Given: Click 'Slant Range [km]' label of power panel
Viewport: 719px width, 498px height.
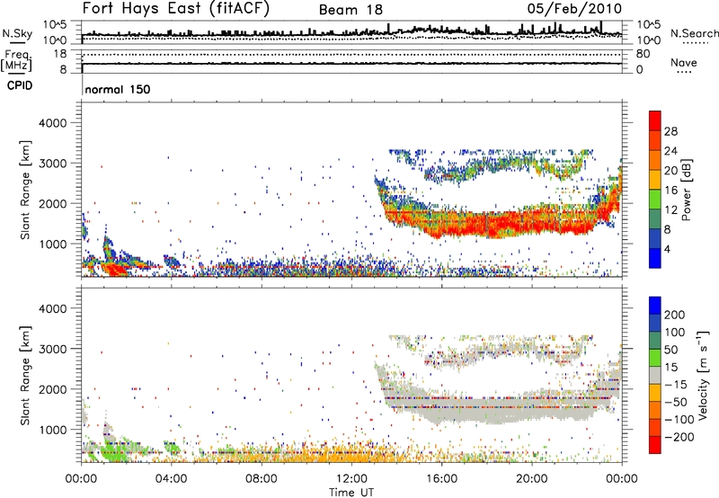Looking at the screenshot, I should pos(25,190).
